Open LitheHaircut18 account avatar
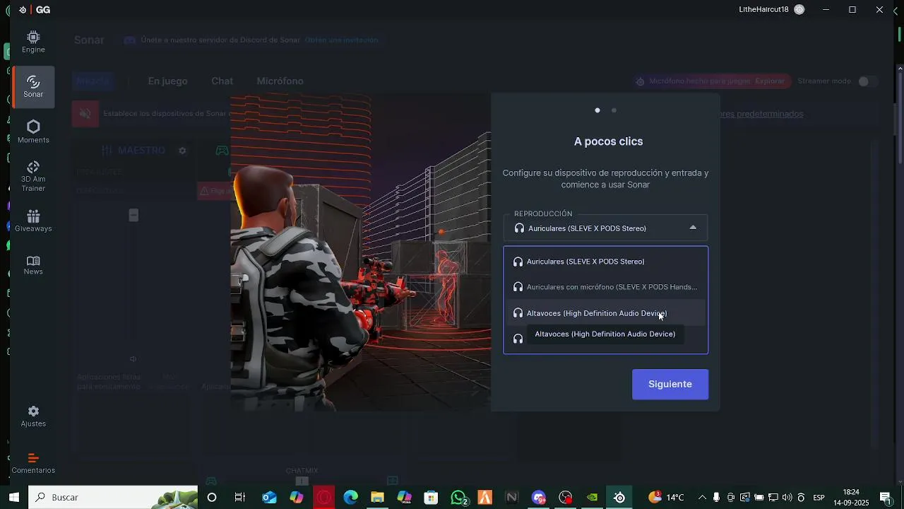Image resolution: width=904 pixels, height=509 pixels. [x=799, y=9]
